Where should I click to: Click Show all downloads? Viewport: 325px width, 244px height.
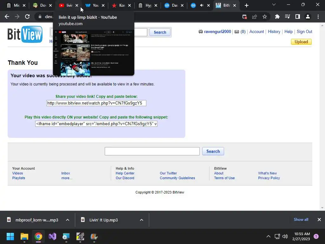[x=301, y=220]
